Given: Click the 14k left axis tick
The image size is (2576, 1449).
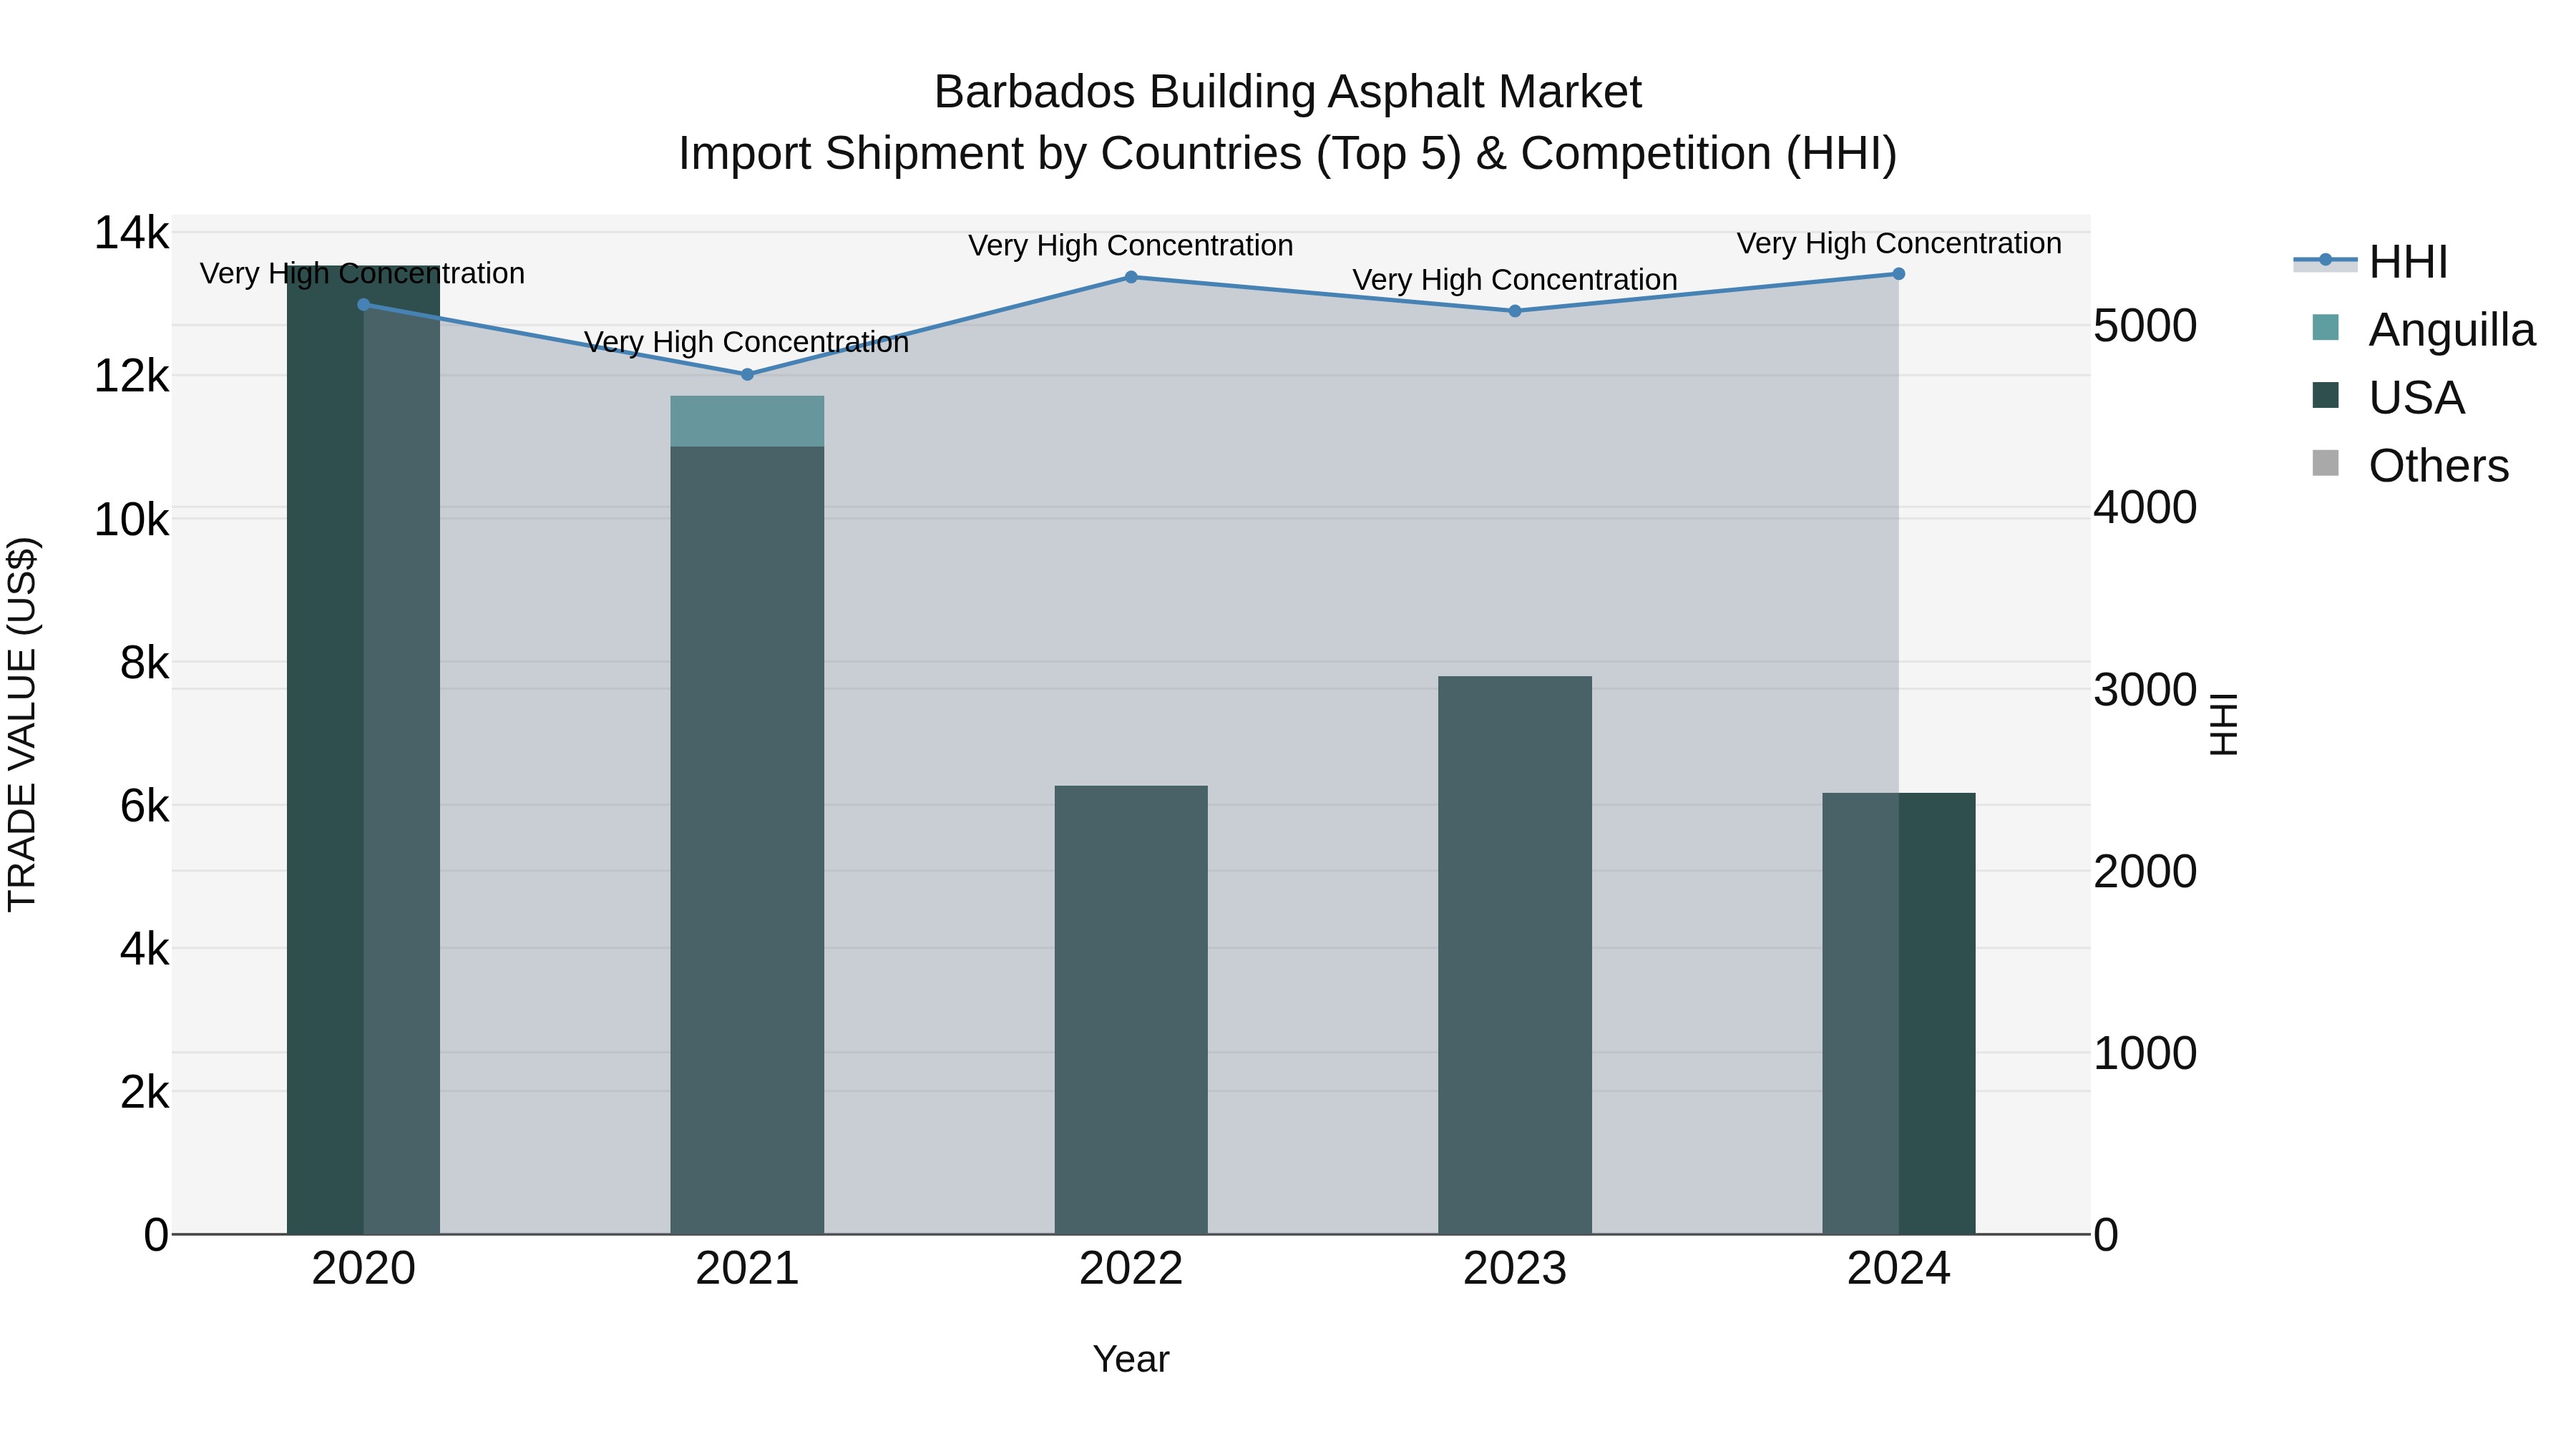Looking at the screenshot, I should click(131, 233).
